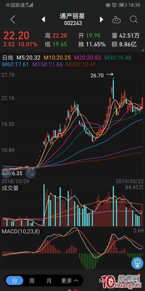Tap the volume 量 42.51万

(x=125, y=36)
